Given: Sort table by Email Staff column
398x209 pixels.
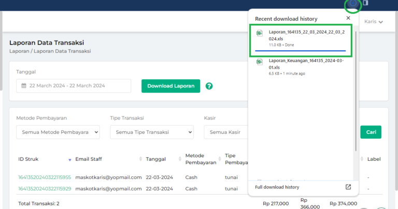Looking at the screenshot, I should (140, 159).
